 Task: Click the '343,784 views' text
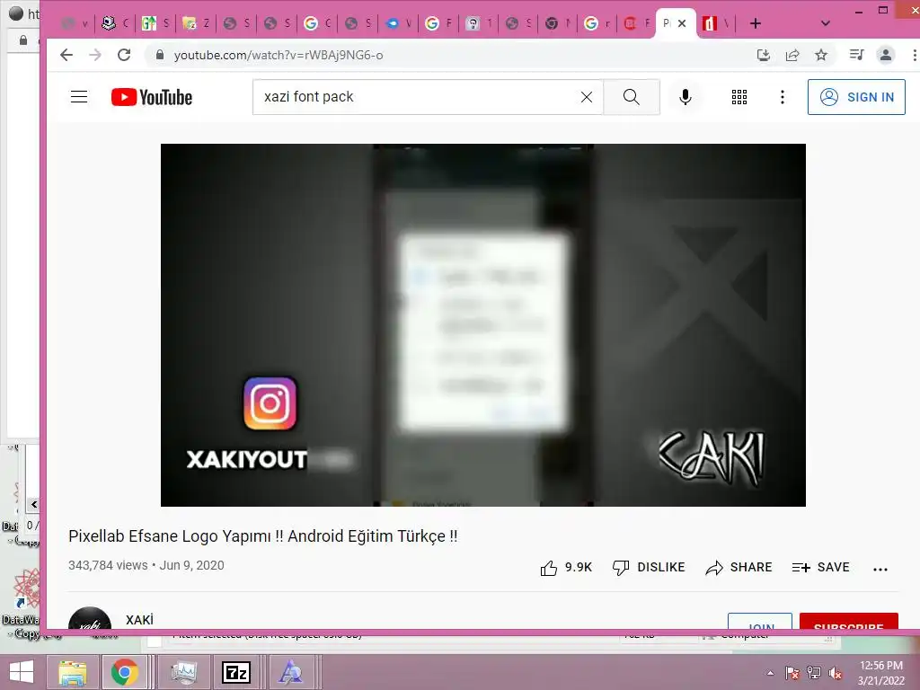click(108, 565)
